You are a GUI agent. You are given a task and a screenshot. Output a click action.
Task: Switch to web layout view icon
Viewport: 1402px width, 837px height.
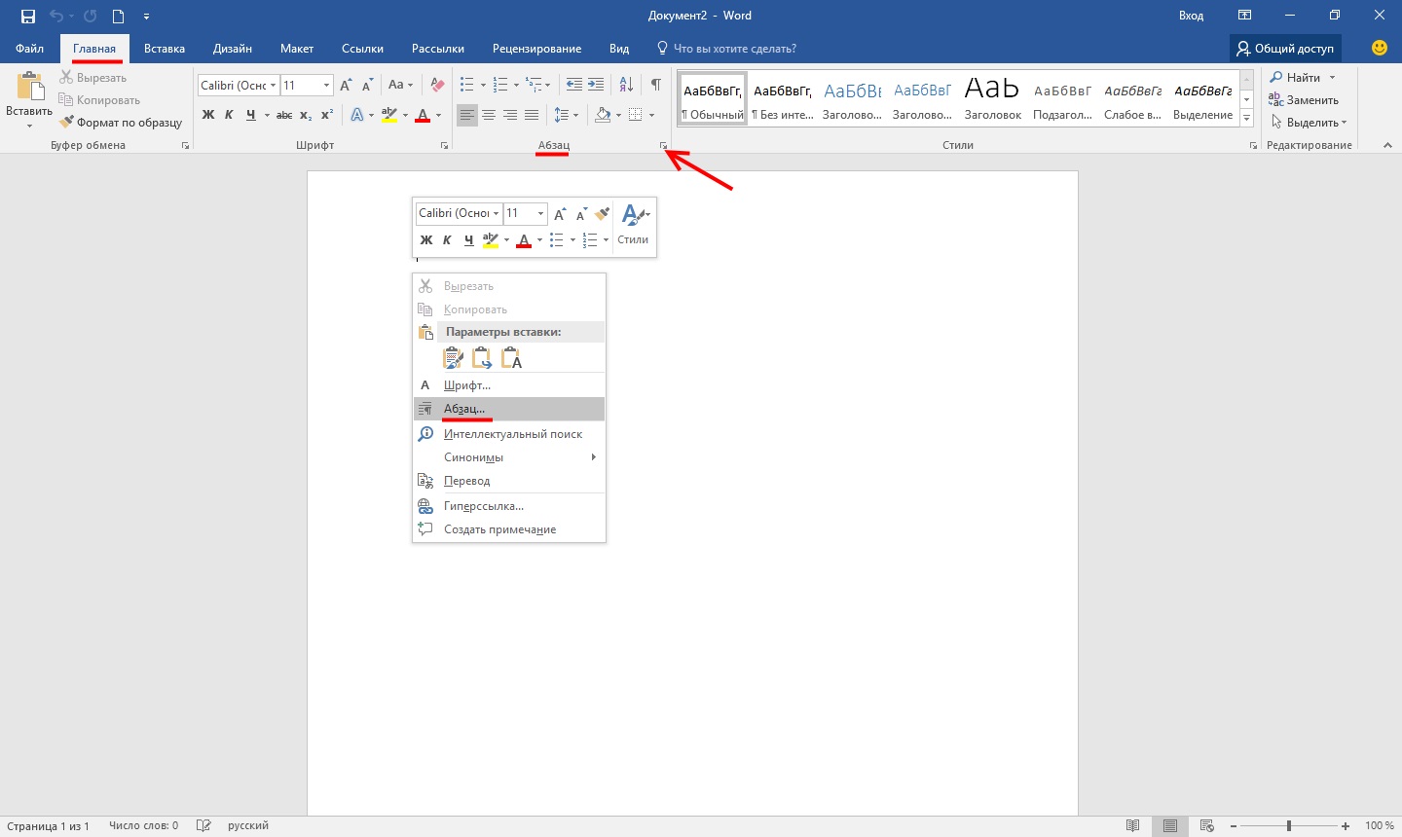[1206, 825]
